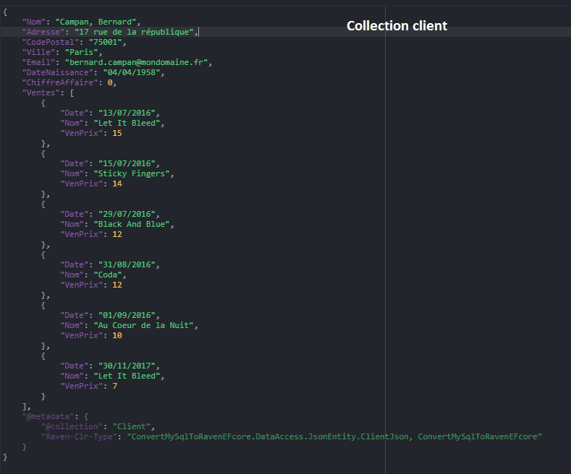This screenshot has width=571, height=474.
Task: Click the bernard.campan@mondomaine.fr email value
Action: 138,63
